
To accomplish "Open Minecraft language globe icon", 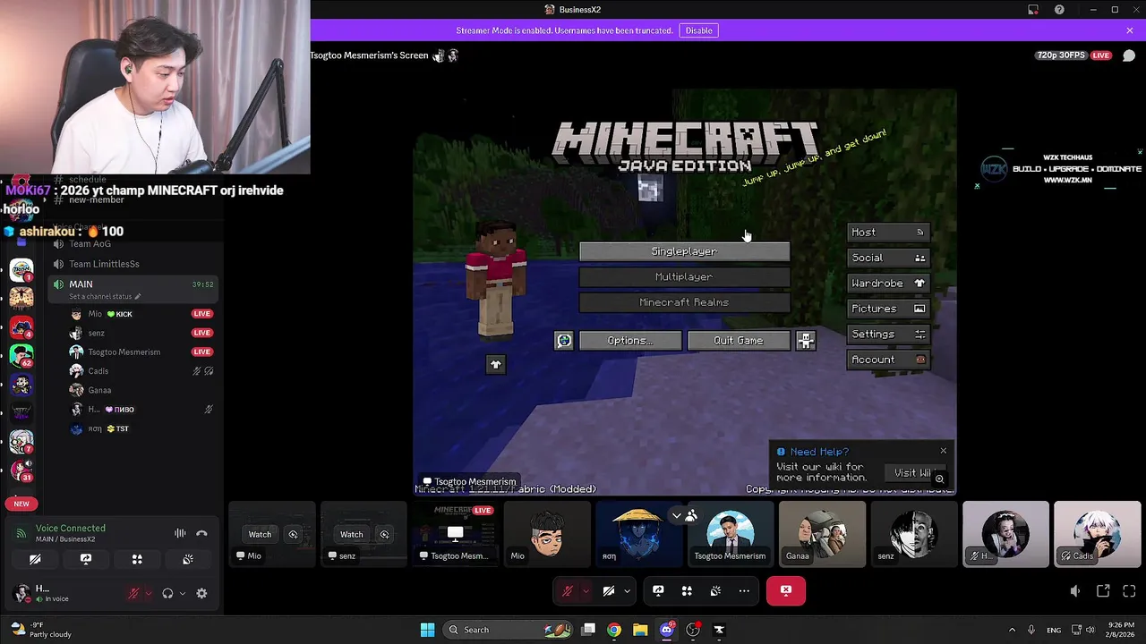I will point(563,341).
